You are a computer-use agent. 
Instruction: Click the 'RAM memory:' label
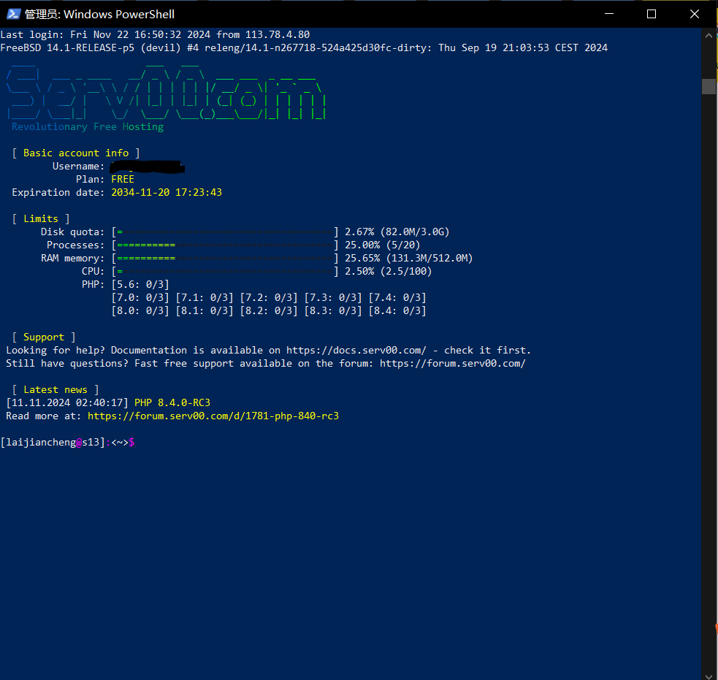point(73,259)
